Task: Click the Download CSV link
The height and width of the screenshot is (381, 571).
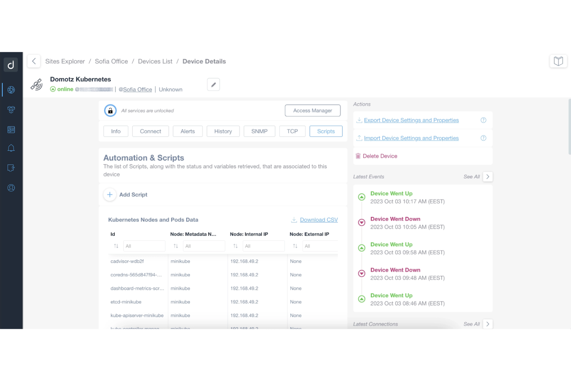Action: (319, 220)
